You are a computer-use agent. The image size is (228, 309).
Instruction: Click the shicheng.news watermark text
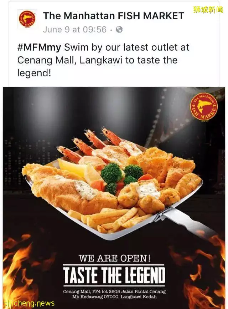pos(29,303)
